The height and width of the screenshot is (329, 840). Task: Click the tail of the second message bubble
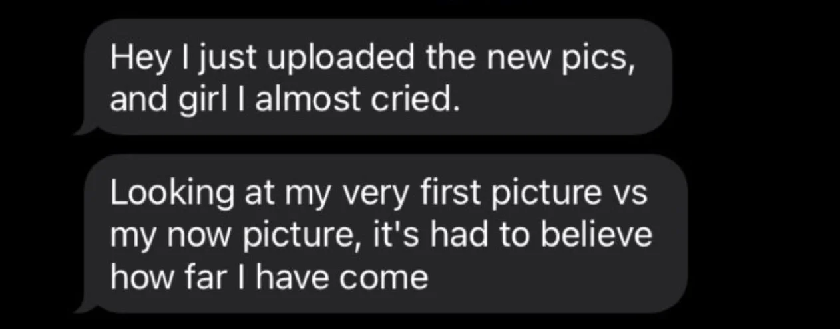85,304
